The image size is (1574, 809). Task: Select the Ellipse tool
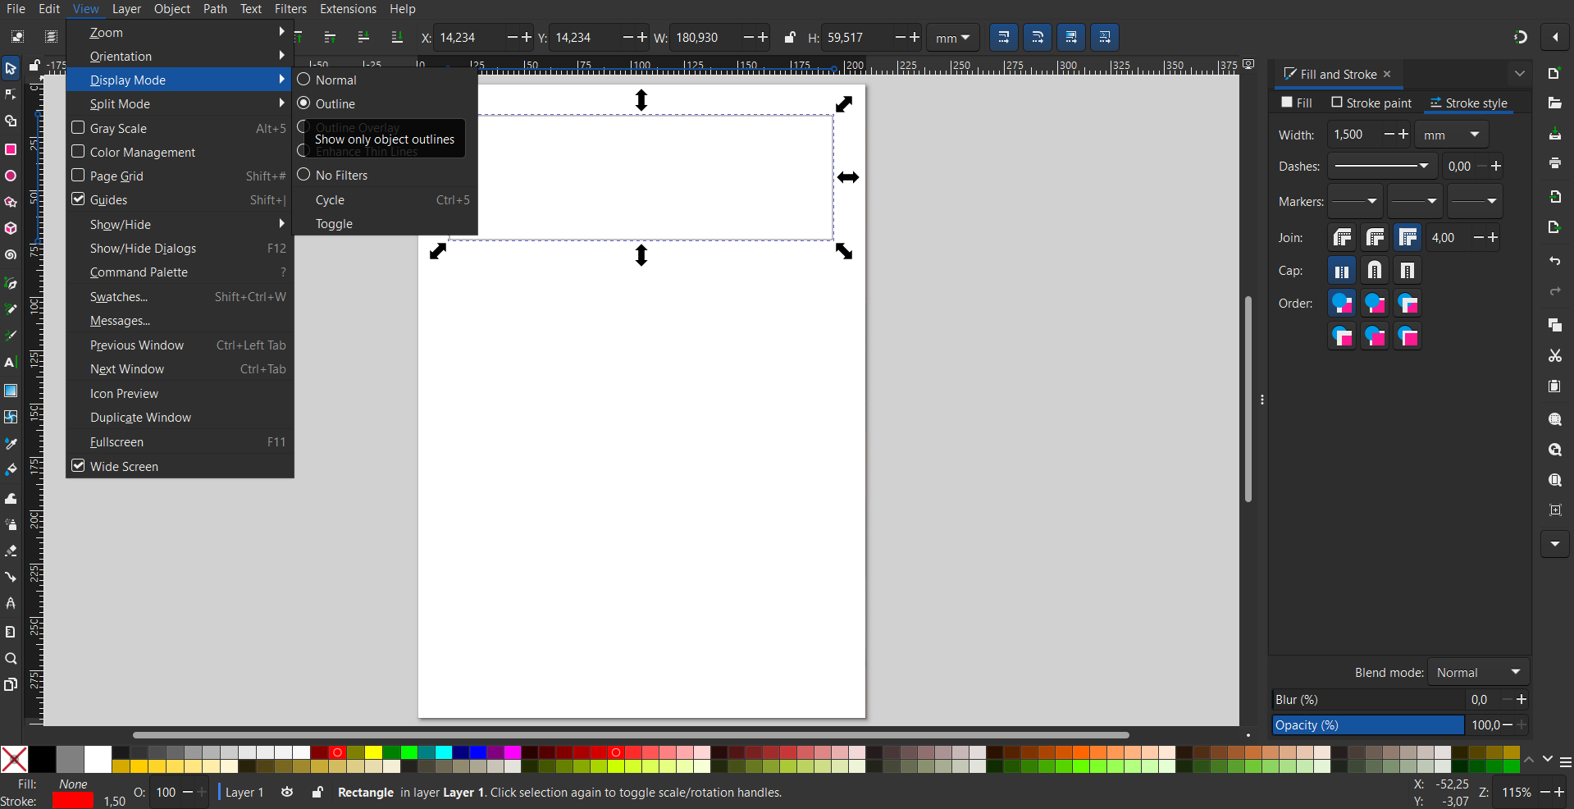[x=11, y=176]
